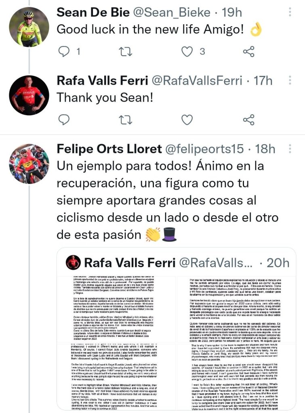Like Sean De Bie's tweet
Image resolution: width=305 pixels, height=413 pixels.
[187, 51]
